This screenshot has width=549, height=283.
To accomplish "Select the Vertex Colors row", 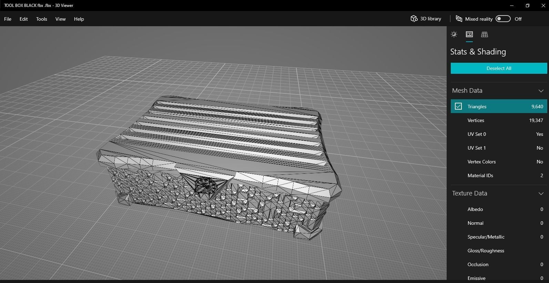I will click(x=499, y=162).
